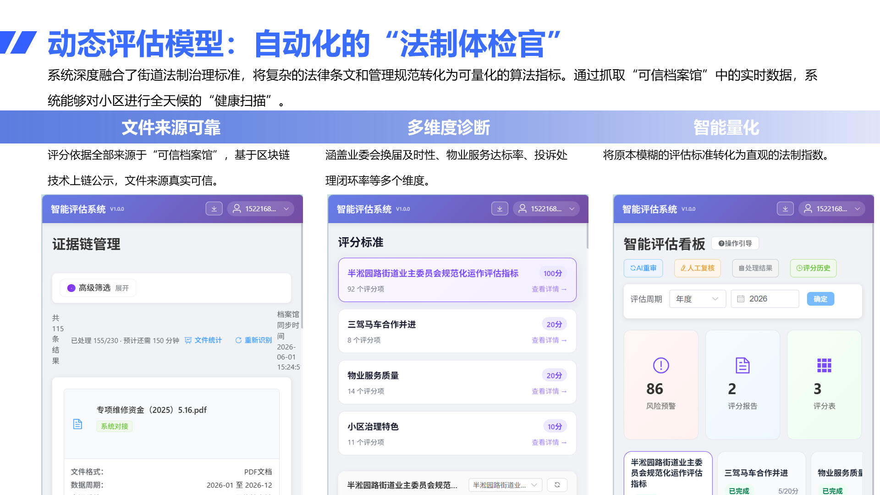The image size is (880, 495).
Task: View details of 小区治理特色
Action: point(549,442)
